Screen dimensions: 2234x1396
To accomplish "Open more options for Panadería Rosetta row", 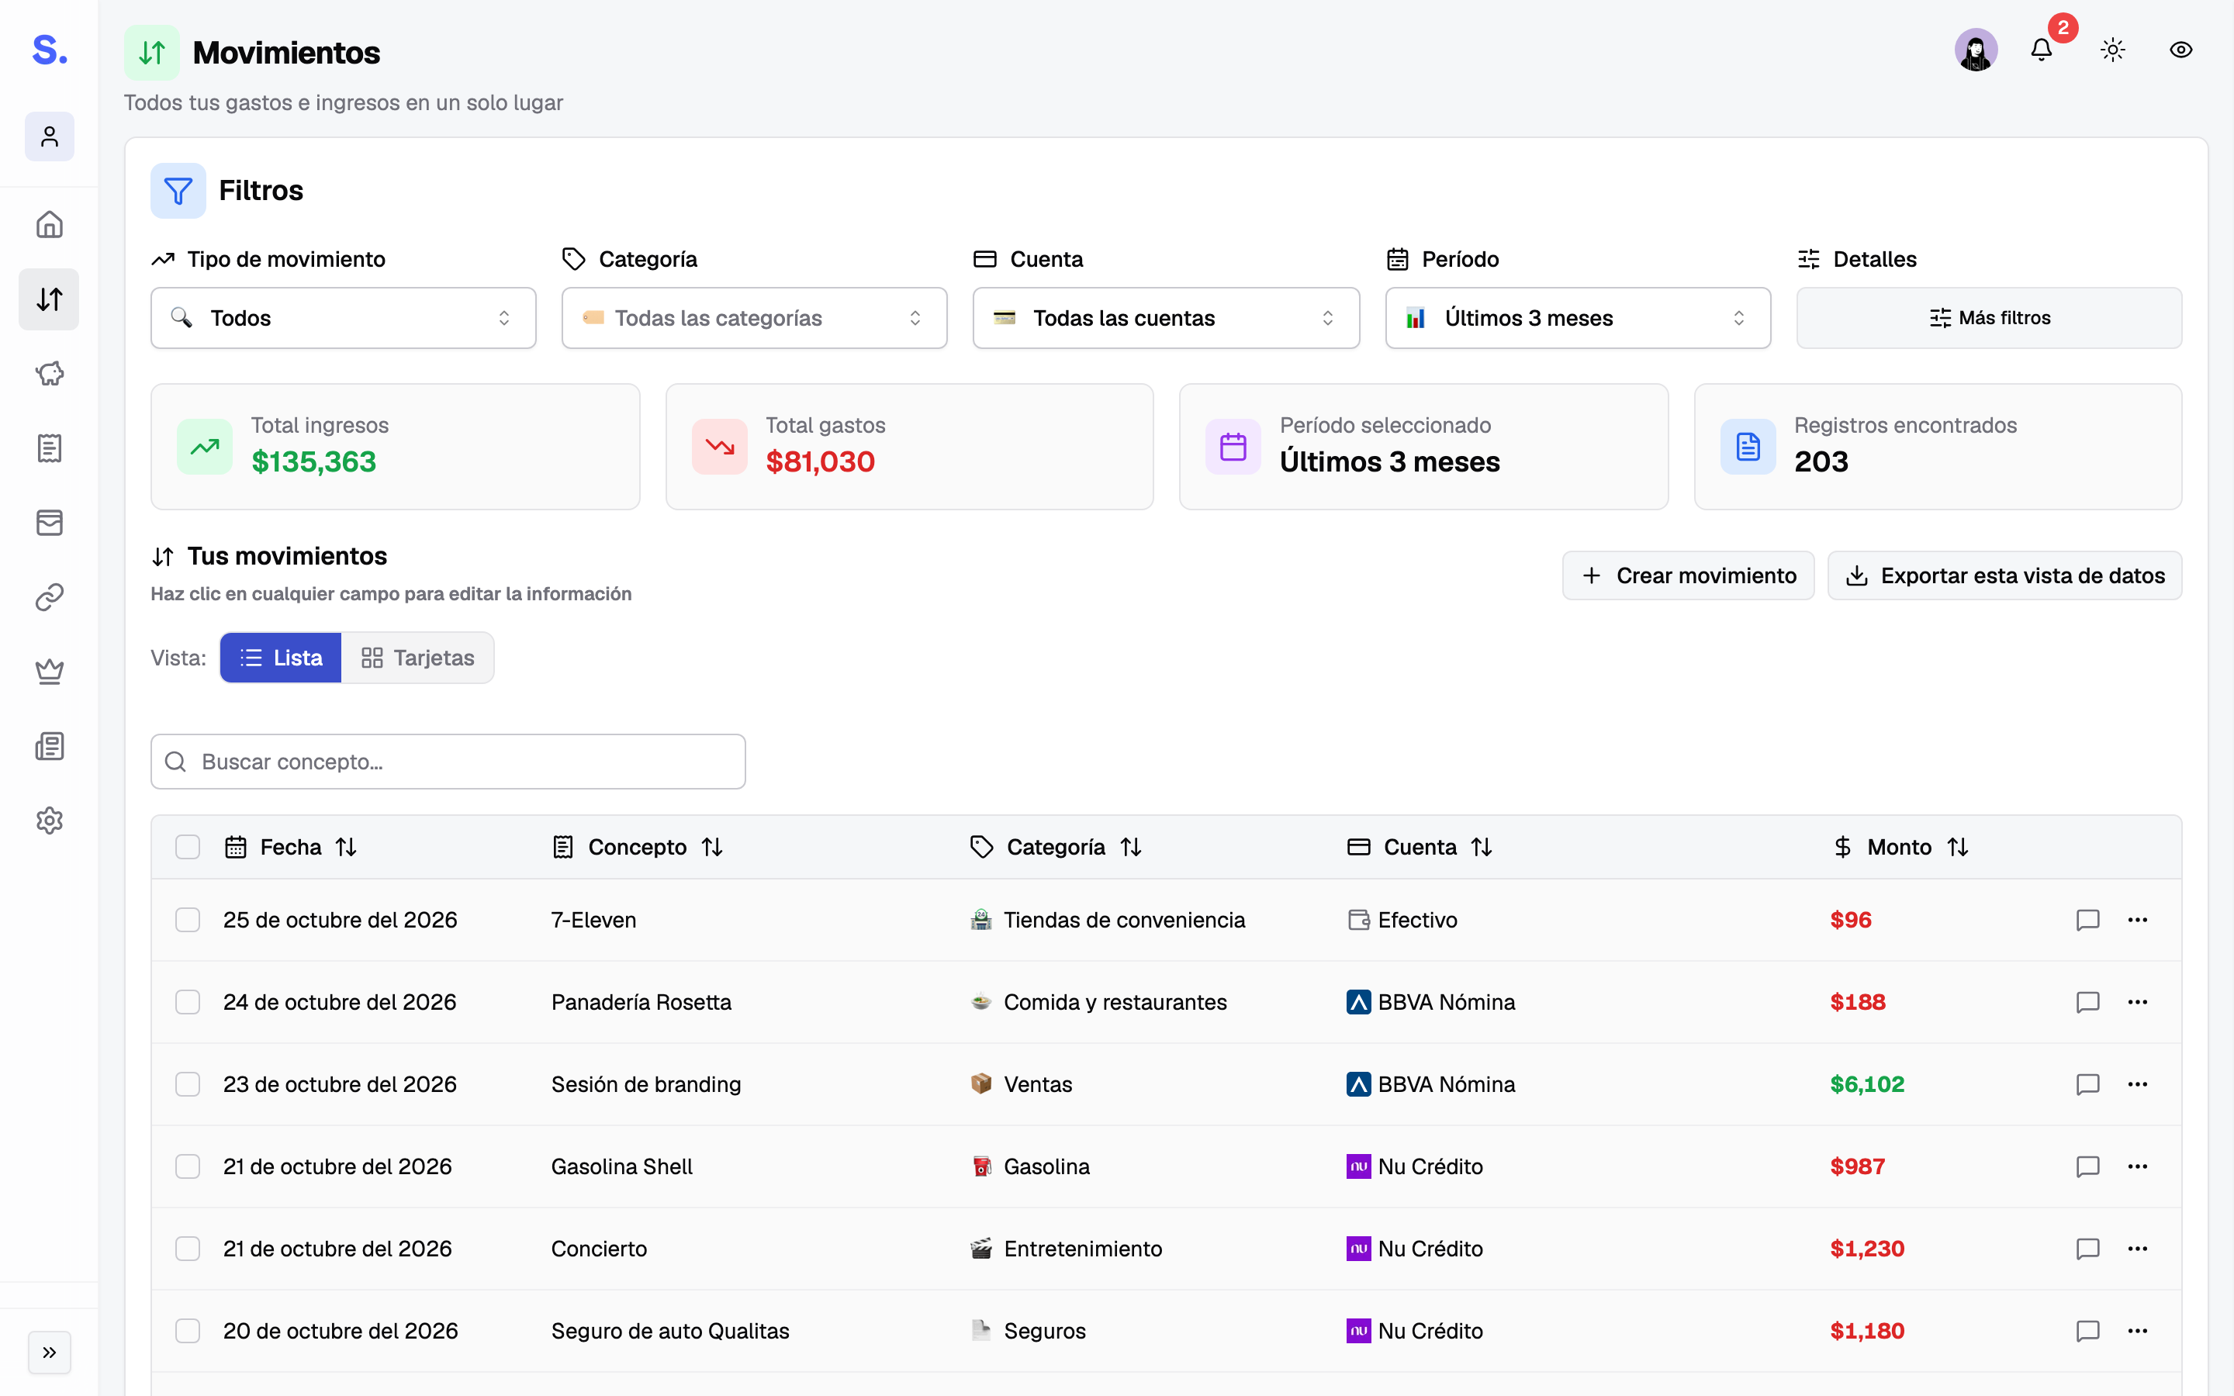I will click(2137, 1002).
